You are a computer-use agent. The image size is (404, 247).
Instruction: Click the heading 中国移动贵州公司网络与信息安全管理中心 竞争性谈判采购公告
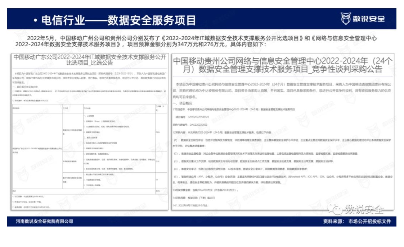(x=283, y=65)
